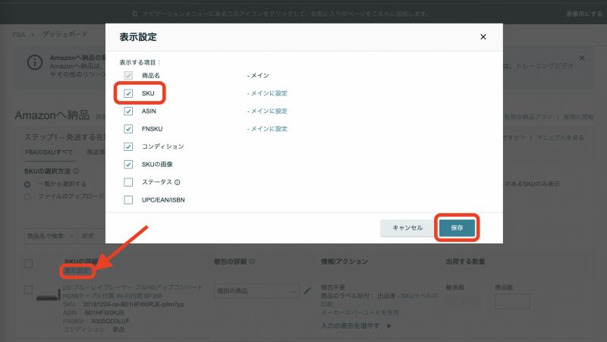Image resolution: width=607 pixels, height=342 pixels.
Task: Click the FBA breadcrumb link
Action: pyautogui.click(x=18, y=35)
